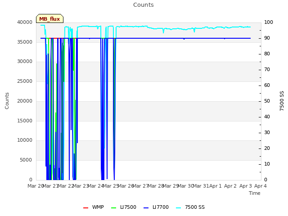Click the cyan 7500 SS legend swatch

click(178, 208)
